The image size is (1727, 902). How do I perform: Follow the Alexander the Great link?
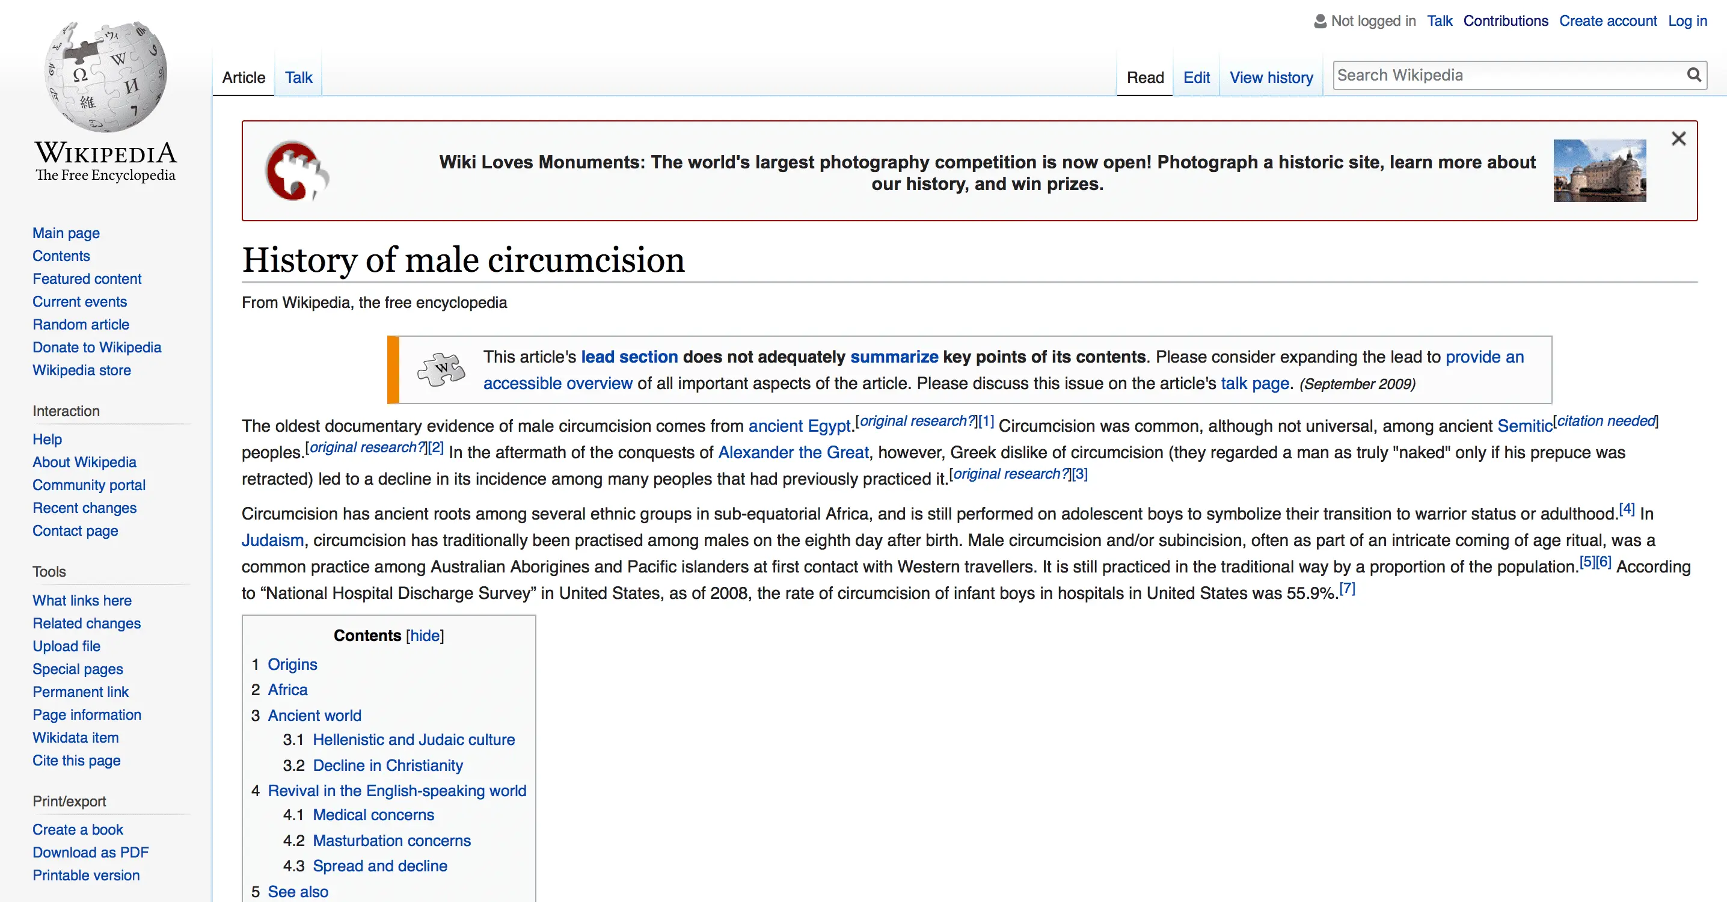click(x=793, y=453)
